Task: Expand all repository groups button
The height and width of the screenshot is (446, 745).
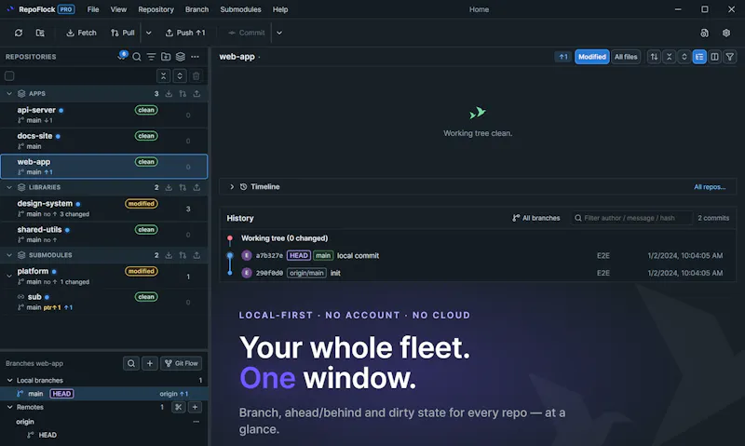Action: 180,76
